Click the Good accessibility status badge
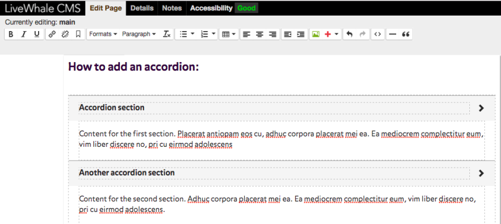 246,8
